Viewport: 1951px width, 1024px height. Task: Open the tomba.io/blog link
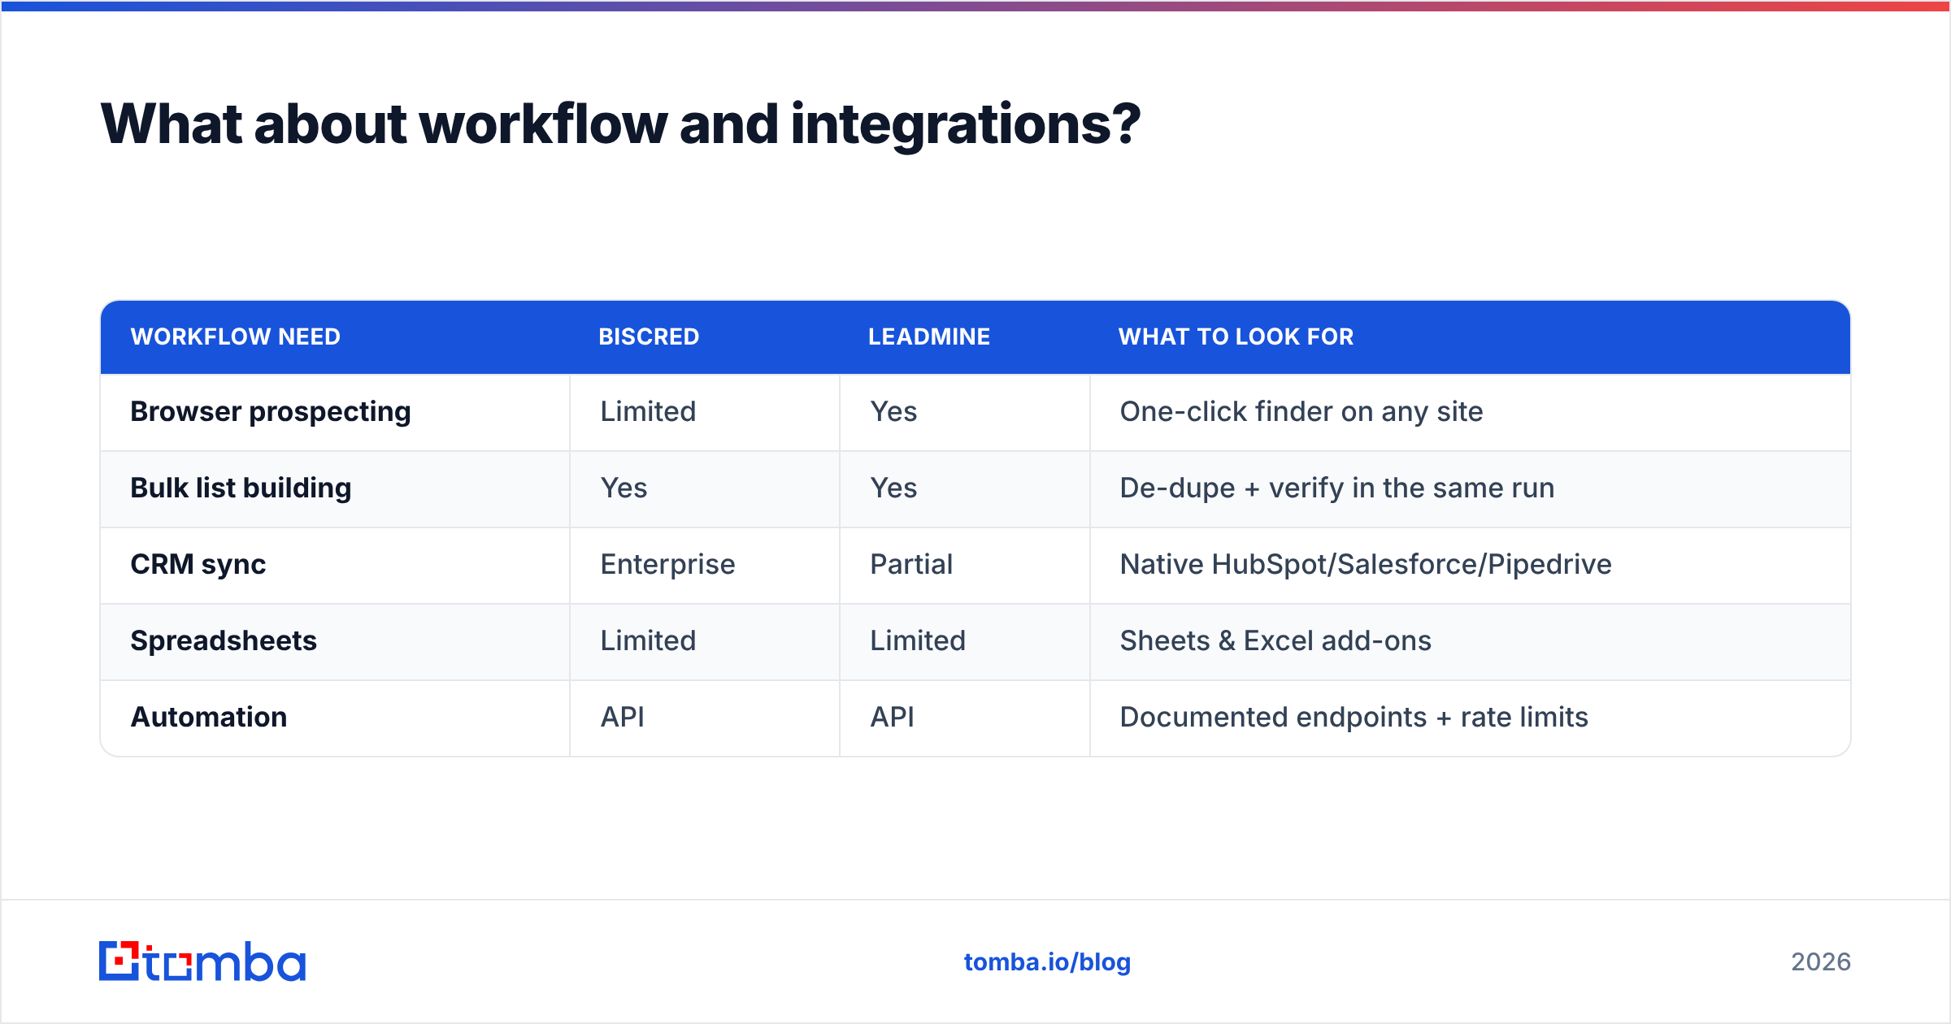(x=1047, y=962)
